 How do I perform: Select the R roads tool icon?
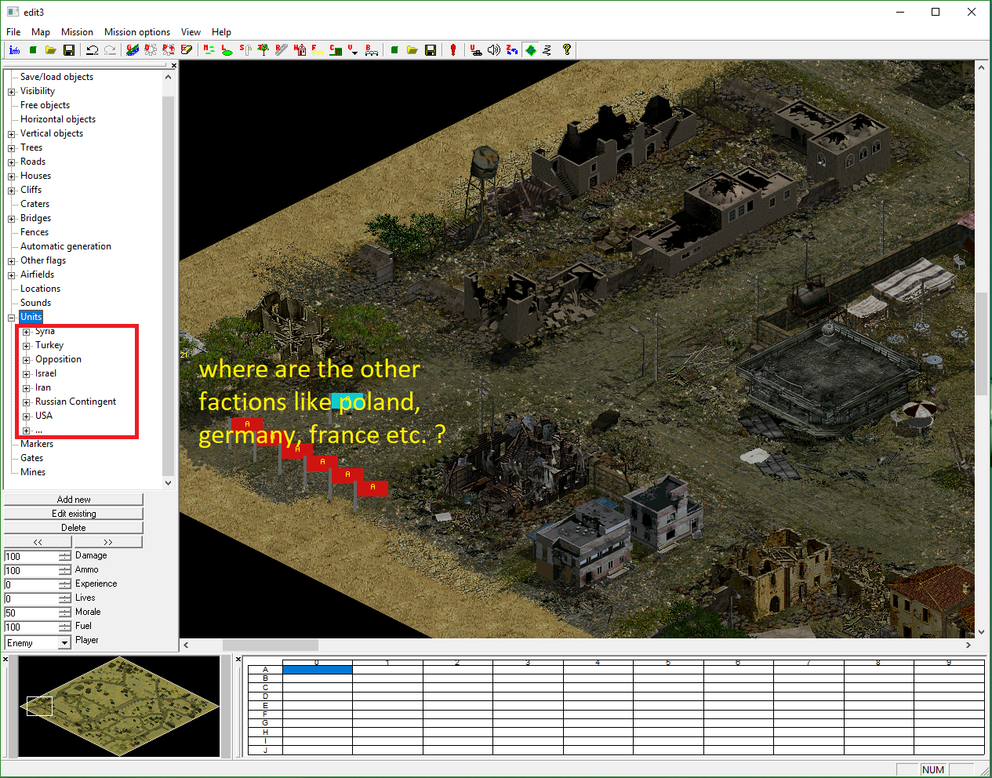pyautogui.click(x=281, y=50)
